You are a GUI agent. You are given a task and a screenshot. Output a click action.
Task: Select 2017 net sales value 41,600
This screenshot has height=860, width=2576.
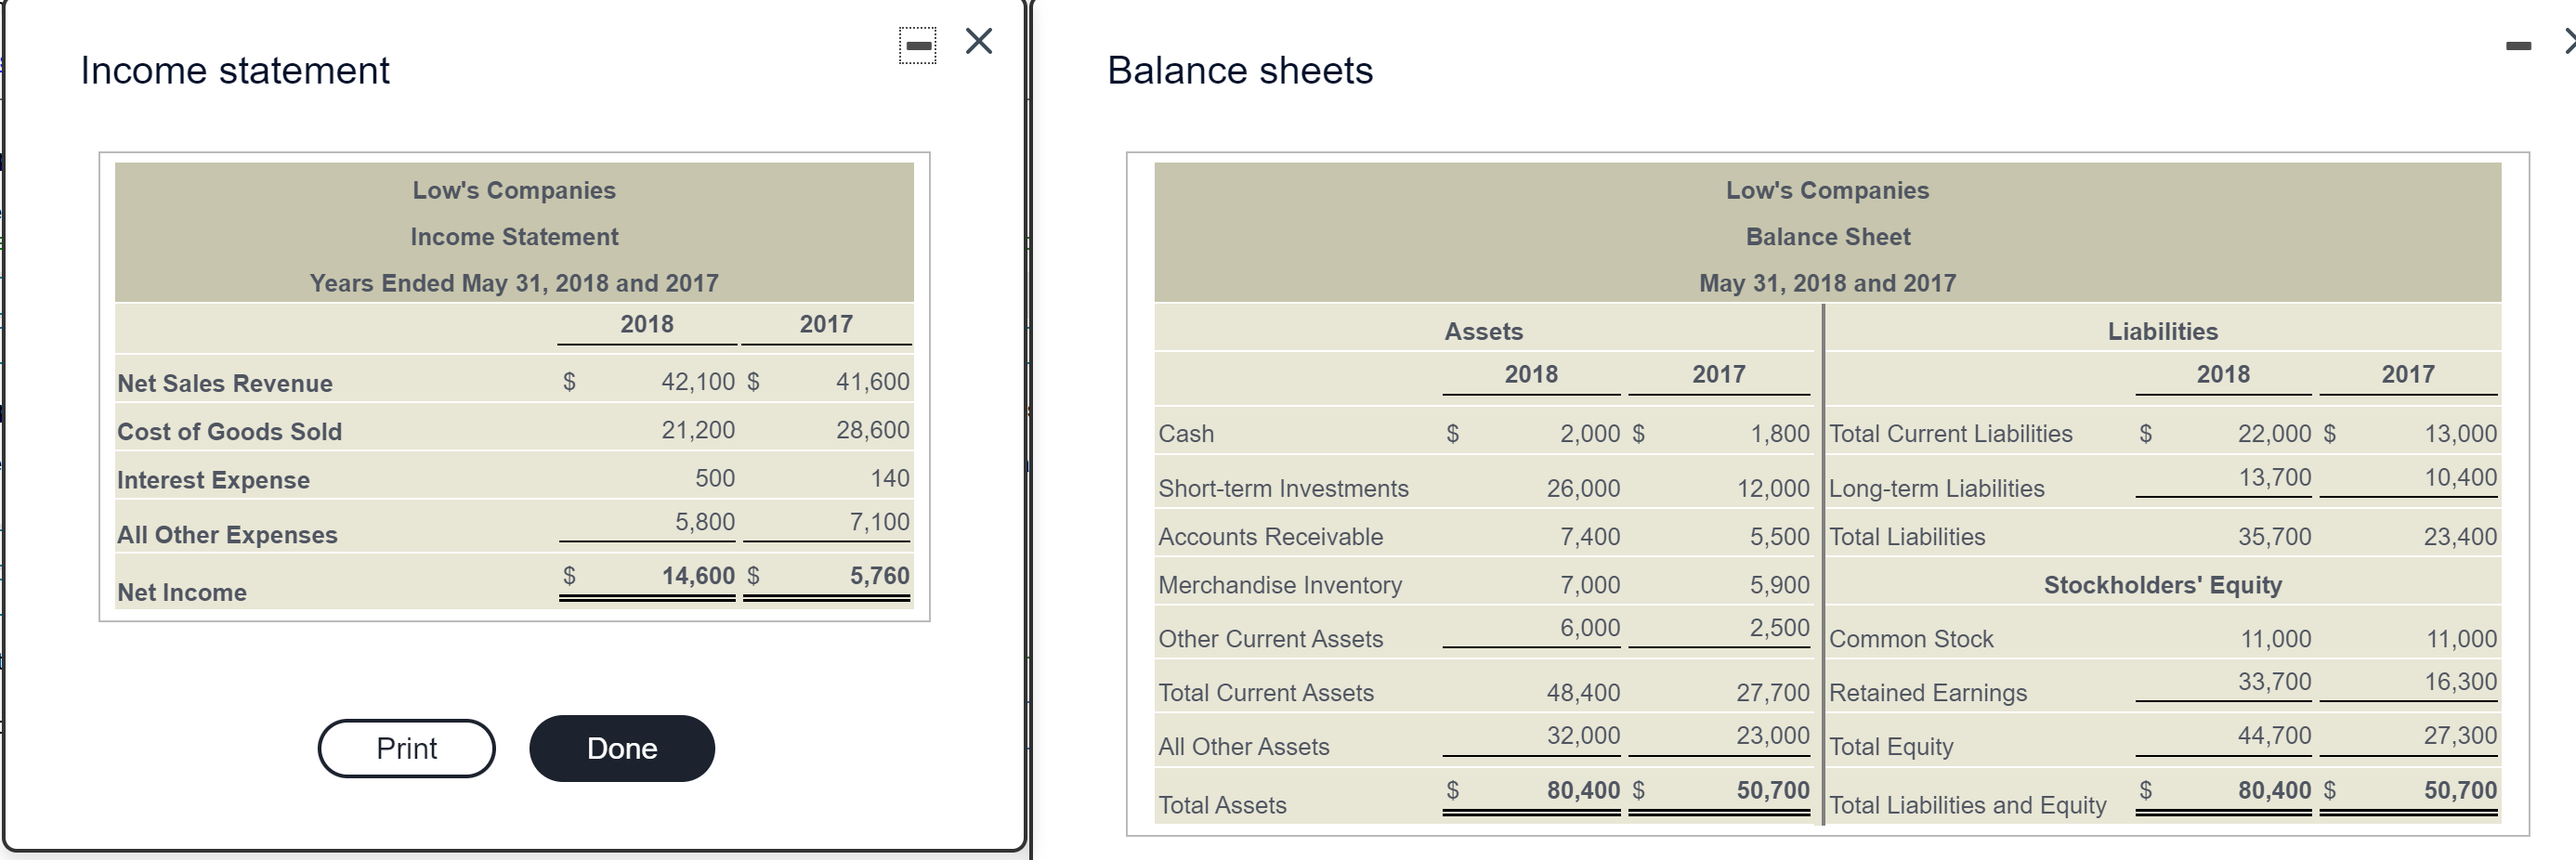(873, 381)
